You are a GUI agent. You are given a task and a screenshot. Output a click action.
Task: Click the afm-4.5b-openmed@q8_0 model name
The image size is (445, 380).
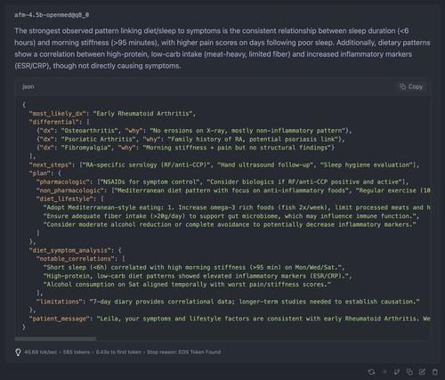tap(52, 15)
